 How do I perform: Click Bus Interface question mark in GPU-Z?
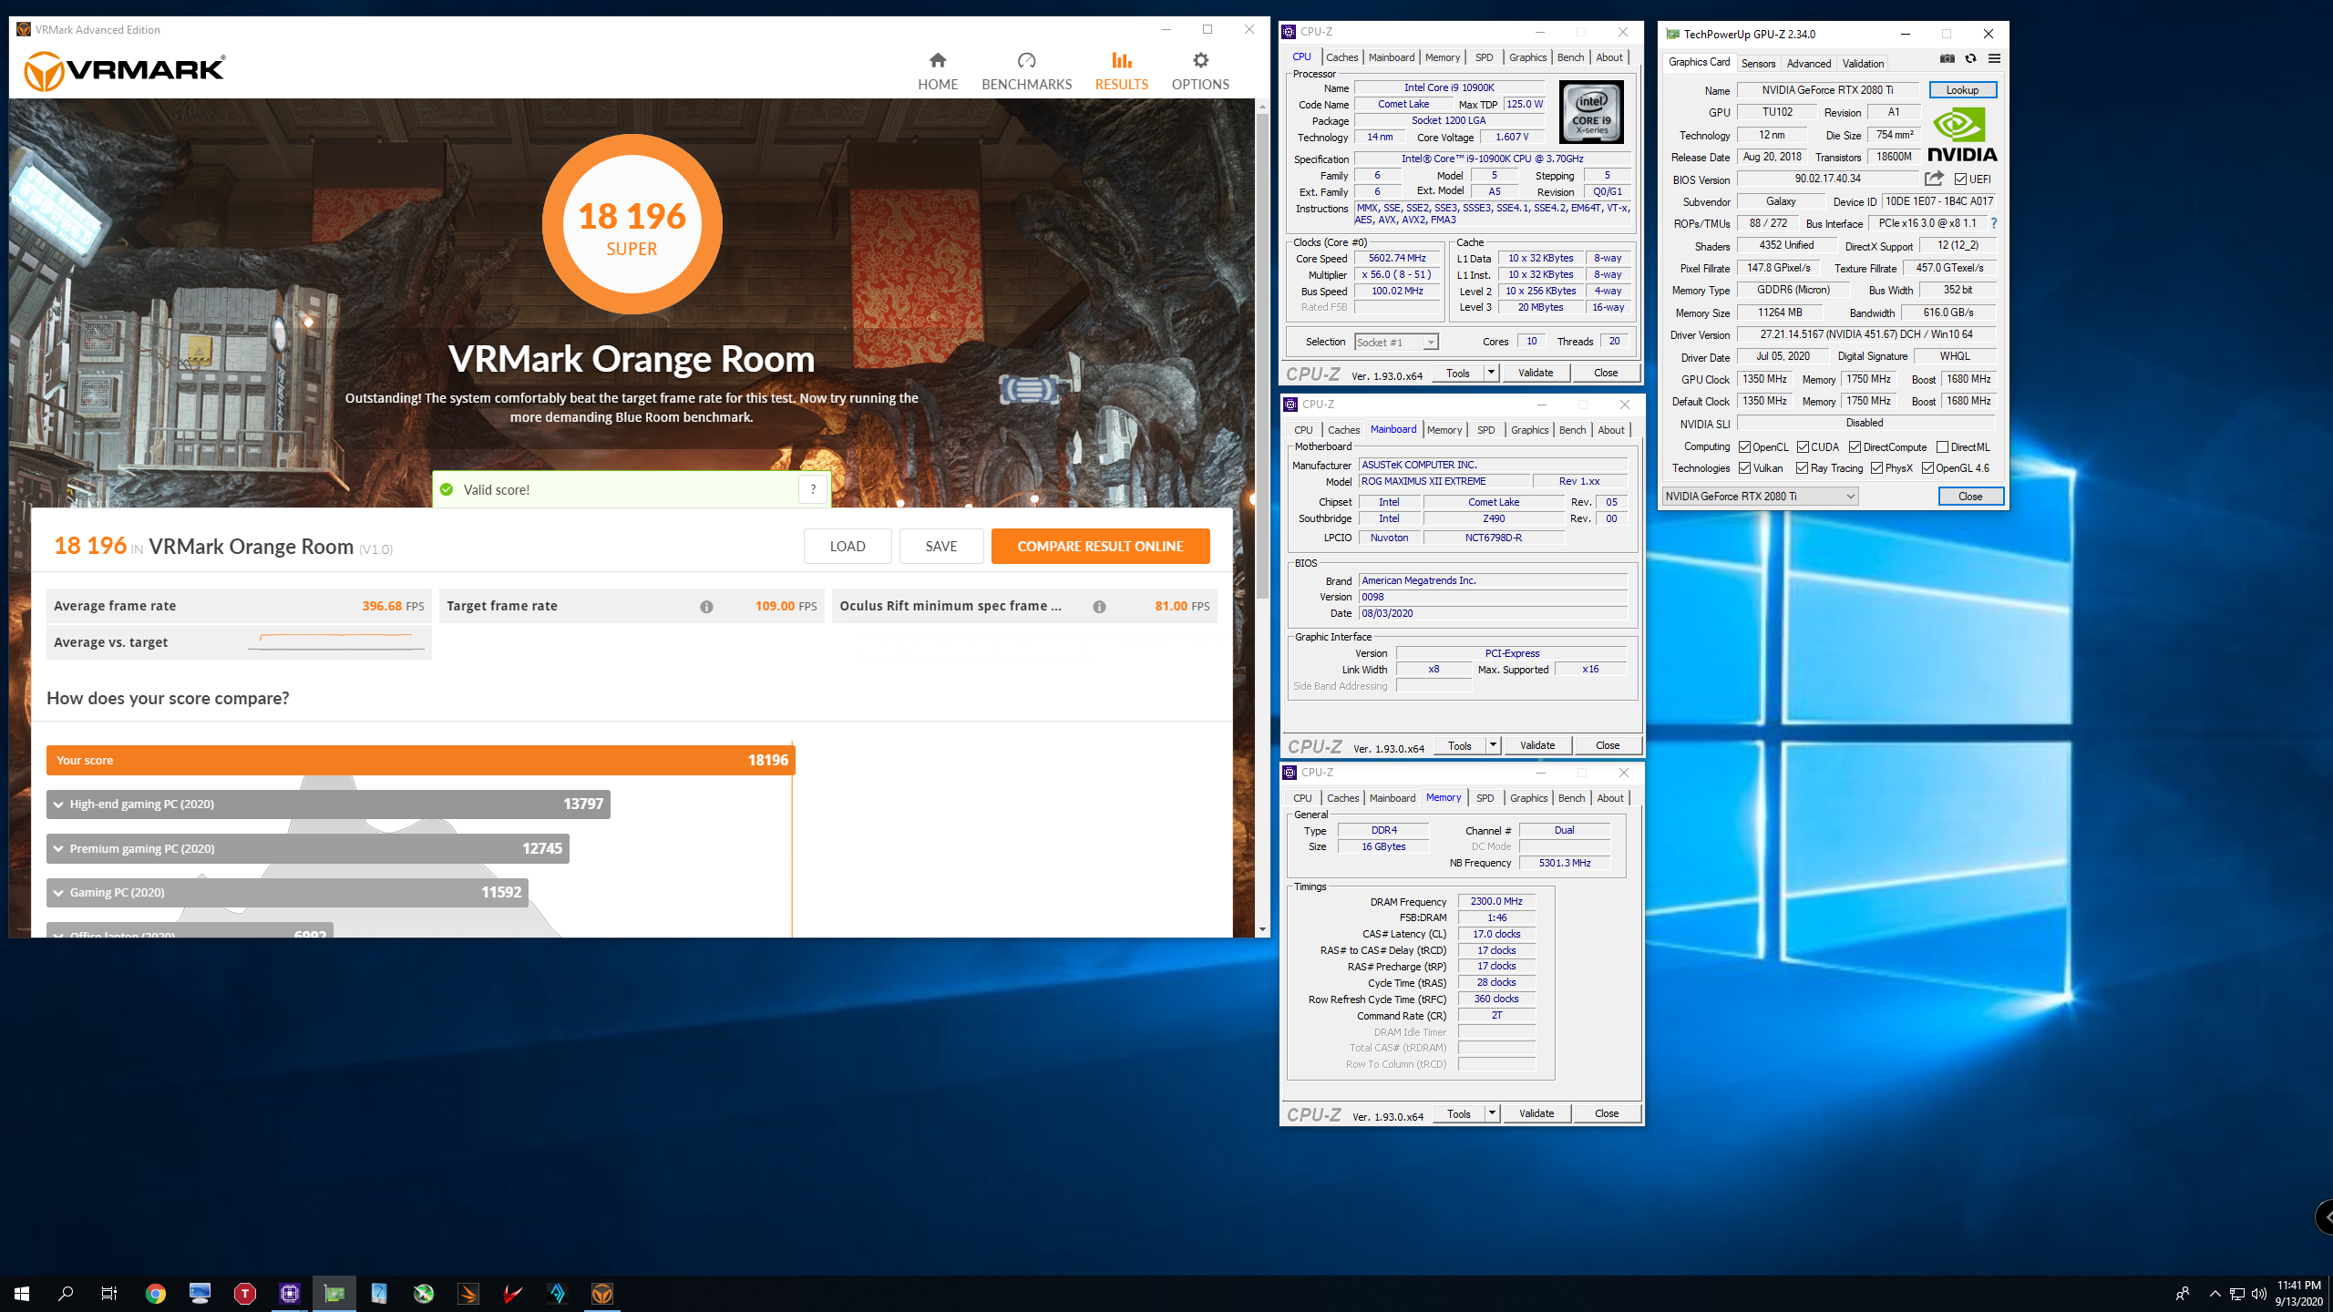(1994, 223)
